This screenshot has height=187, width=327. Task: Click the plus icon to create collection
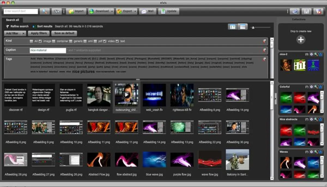[301, 40]
